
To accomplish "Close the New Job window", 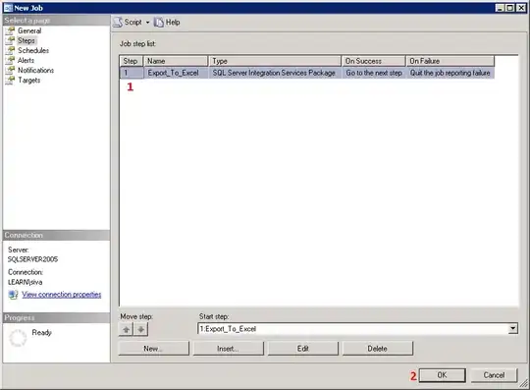I will (521, 8).
